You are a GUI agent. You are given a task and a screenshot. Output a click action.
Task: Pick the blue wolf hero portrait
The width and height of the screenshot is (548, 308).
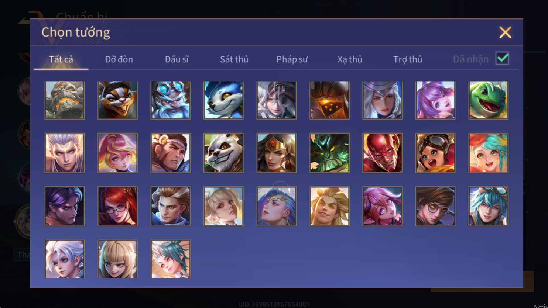(223, 100)
